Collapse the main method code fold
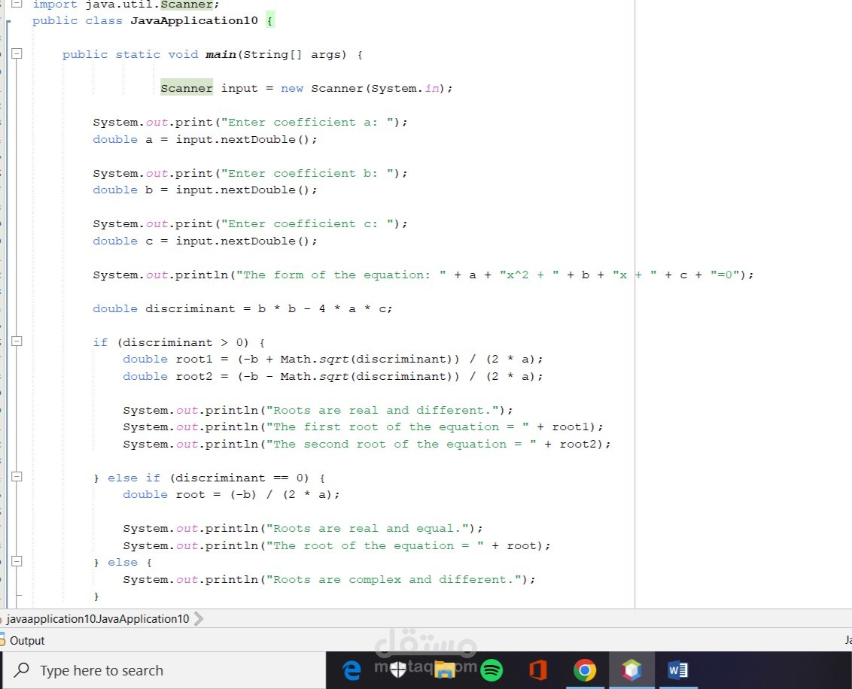This screenshot has width=852, height=689. pos(17,53)
